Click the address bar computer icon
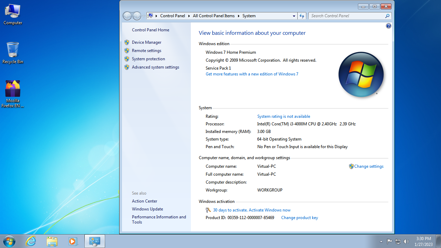441x248 pixels. click(150, 16)
